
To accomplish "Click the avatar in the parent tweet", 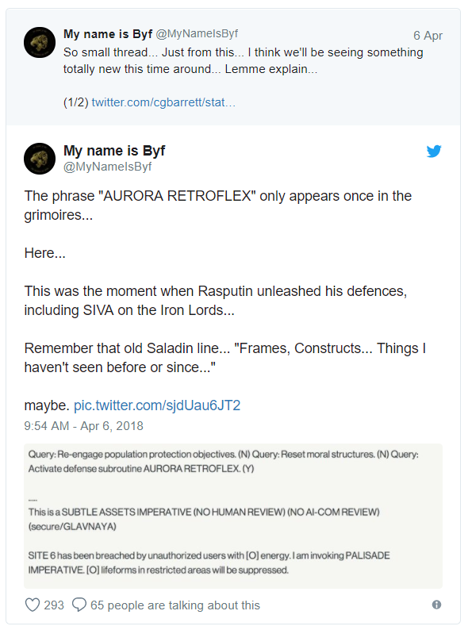I will tap(40, 43).
